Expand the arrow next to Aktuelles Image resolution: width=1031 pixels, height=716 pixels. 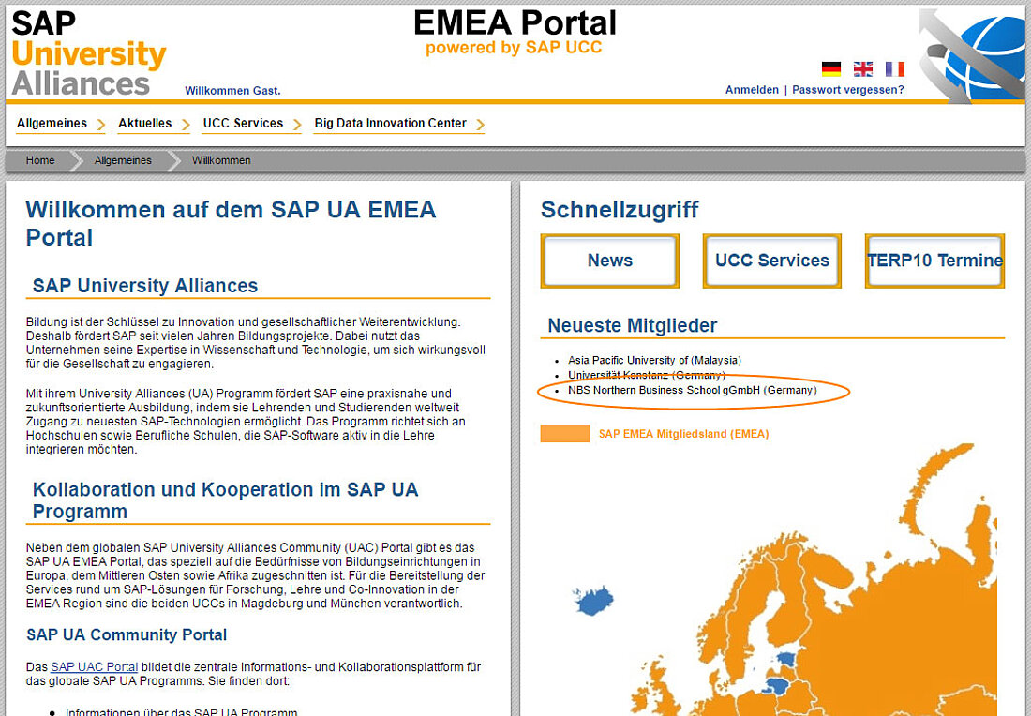pyautogui.click(x=186, y=125)
